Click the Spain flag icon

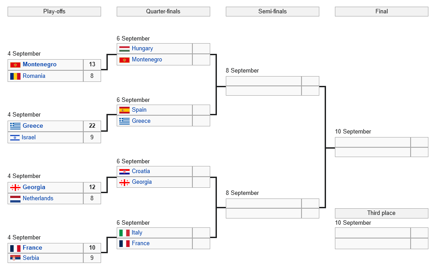[x=124, y=110]
